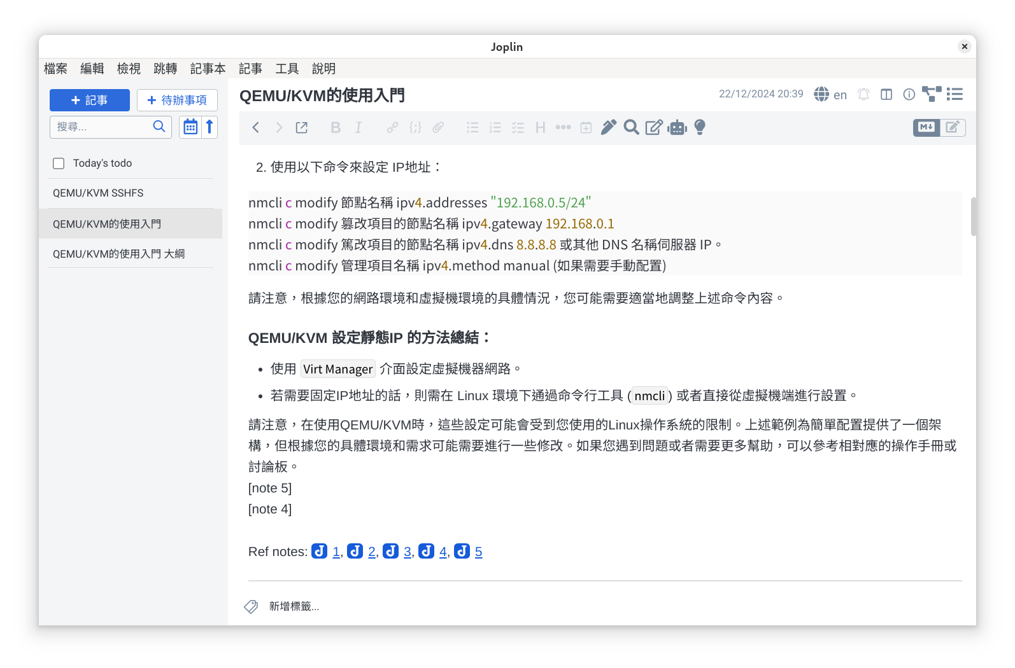This screenshot has height=668, width=1015.
Task: Toggle external editing icon
Action: click(x=302, y=128)
